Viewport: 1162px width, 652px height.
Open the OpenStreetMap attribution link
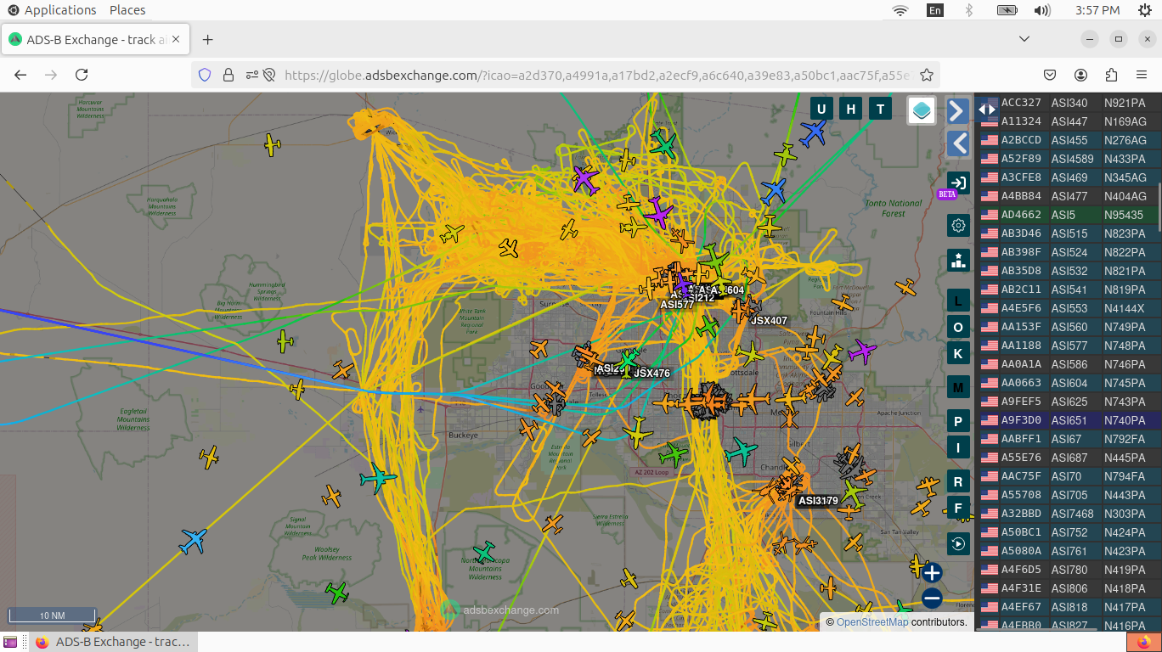(x=872, y=622)
